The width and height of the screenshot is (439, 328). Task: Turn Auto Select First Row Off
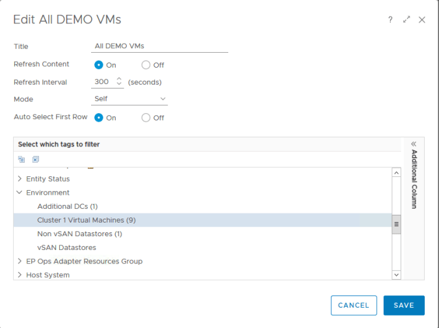coord(146,118)
